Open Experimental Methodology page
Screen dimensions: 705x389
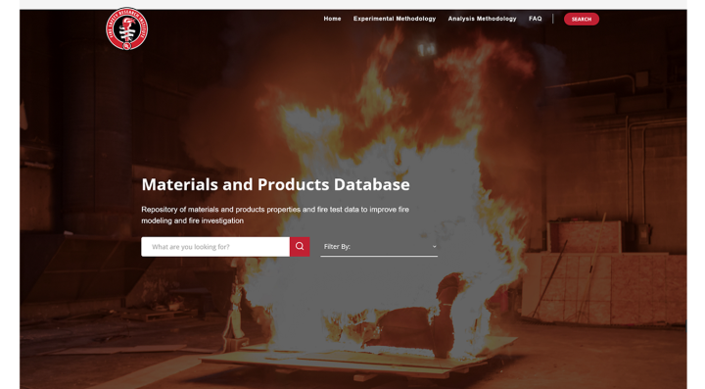coord(395,19)
